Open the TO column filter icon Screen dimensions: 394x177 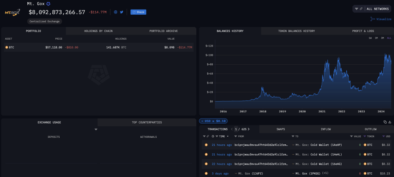point(293,136)
